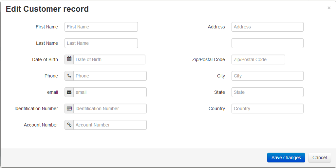Click the second blank address line field

pos(268,43)
